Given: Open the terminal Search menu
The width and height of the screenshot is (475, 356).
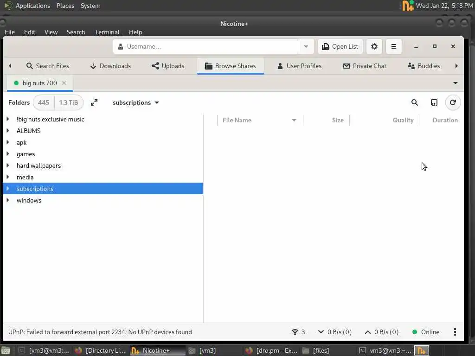Looking at the screenshot, I should [x=76, y=32].
